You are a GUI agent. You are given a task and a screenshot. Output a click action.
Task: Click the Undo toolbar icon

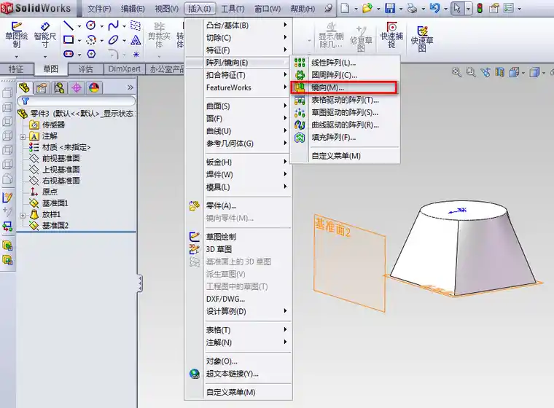pyautogui.click(x=434, y=8)
